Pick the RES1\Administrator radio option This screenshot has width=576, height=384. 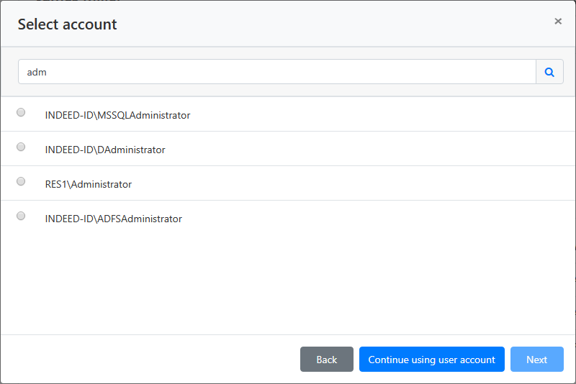[21, 181]
